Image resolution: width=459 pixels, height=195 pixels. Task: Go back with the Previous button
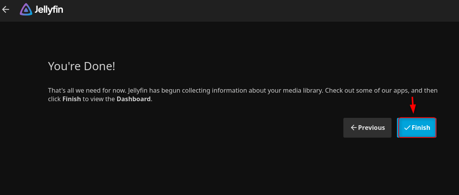coord(367,128)
